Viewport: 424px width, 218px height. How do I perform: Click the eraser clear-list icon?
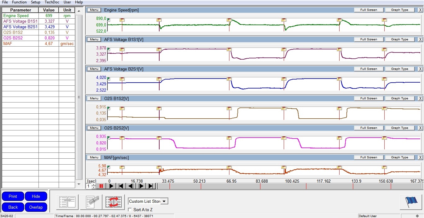tap(91, 202)
